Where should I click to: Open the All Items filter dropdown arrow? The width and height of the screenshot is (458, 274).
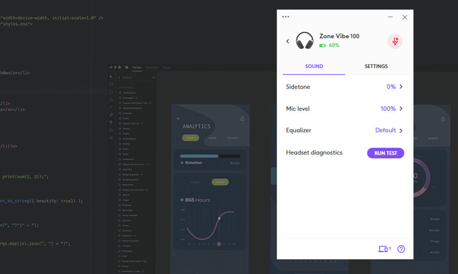[153, 78]
